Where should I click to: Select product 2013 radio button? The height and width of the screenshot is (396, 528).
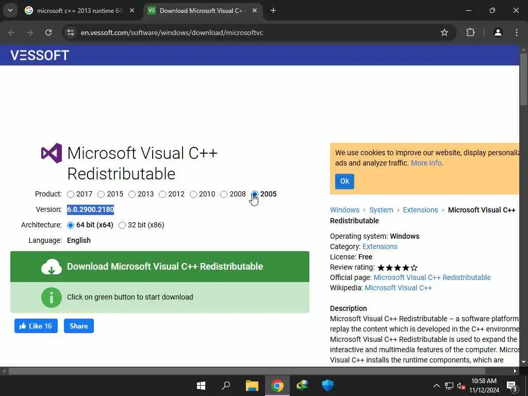point(132,194)
